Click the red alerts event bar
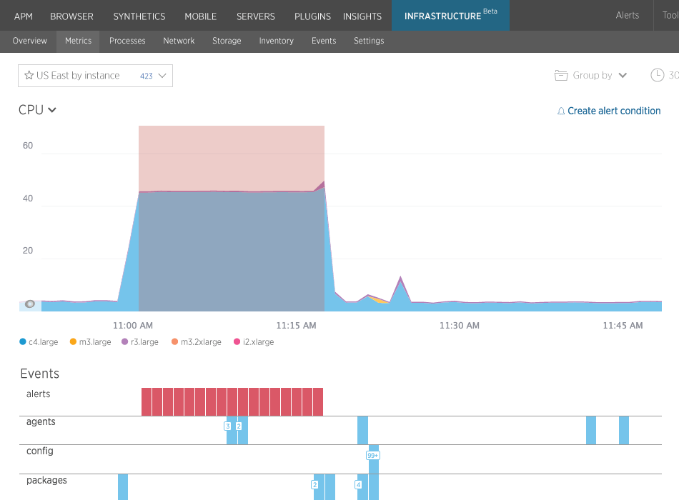The height and width of the screenshot is (500, 679). point(232,401)
